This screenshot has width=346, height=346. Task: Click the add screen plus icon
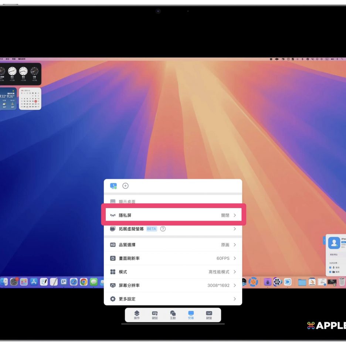click(125, 186)
